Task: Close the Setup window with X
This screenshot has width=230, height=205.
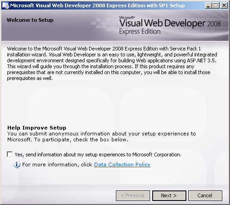Action: (224, 5)
